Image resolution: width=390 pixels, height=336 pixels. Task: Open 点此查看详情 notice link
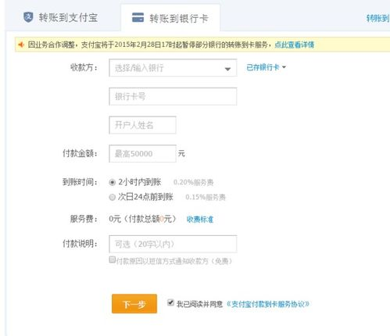[295, 45]
